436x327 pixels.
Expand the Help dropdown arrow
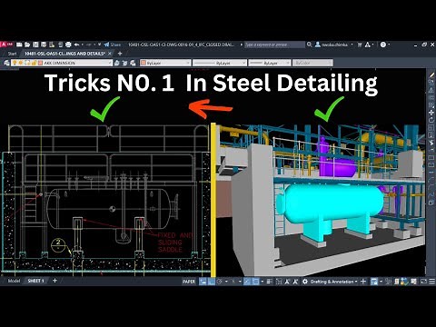[x=389, y=45]
